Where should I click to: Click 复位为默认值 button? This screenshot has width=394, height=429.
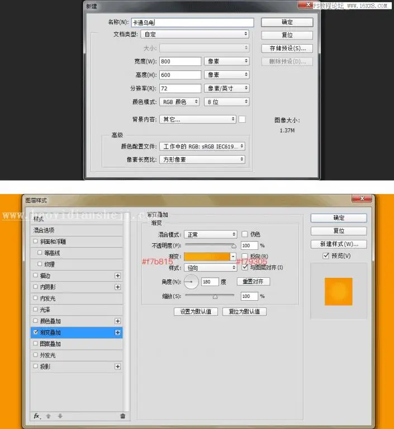pyautogui.click(x=244, y=311)
